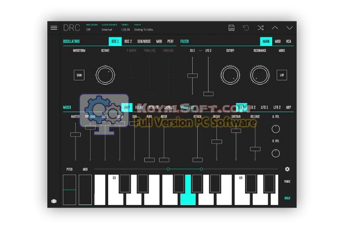This screenshot has width=344, height=229.
Task: Switch to the LFO 2 tab
Action: [277, 107]
